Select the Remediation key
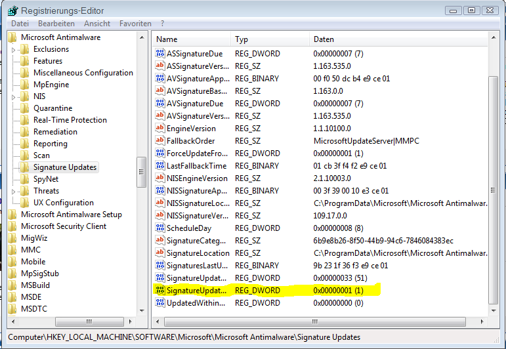This screenshot has height=349, width=506. coord(55,132)
